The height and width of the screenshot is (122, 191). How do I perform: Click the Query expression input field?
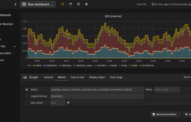click(x=97, y=89)
